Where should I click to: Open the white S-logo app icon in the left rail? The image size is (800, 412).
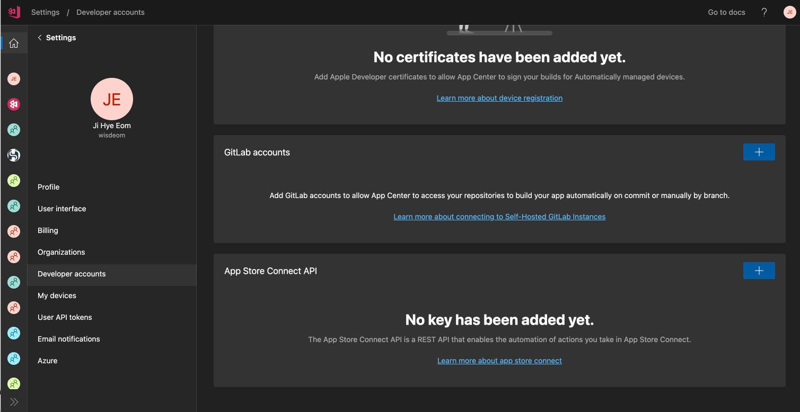pos(14,155)
